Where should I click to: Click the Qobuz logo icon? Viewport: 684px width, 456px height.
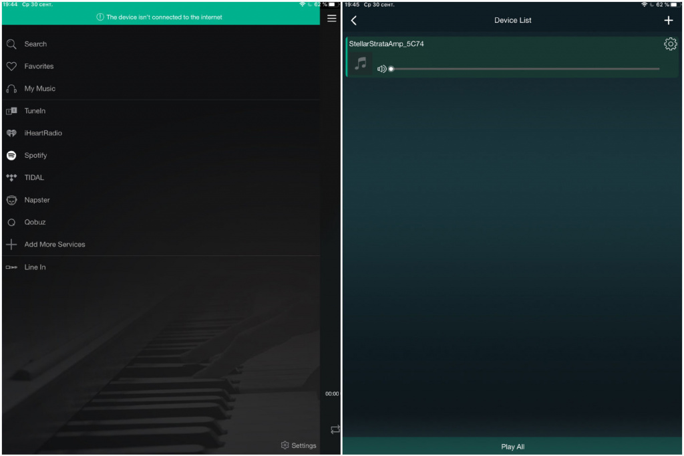[11, 223]
